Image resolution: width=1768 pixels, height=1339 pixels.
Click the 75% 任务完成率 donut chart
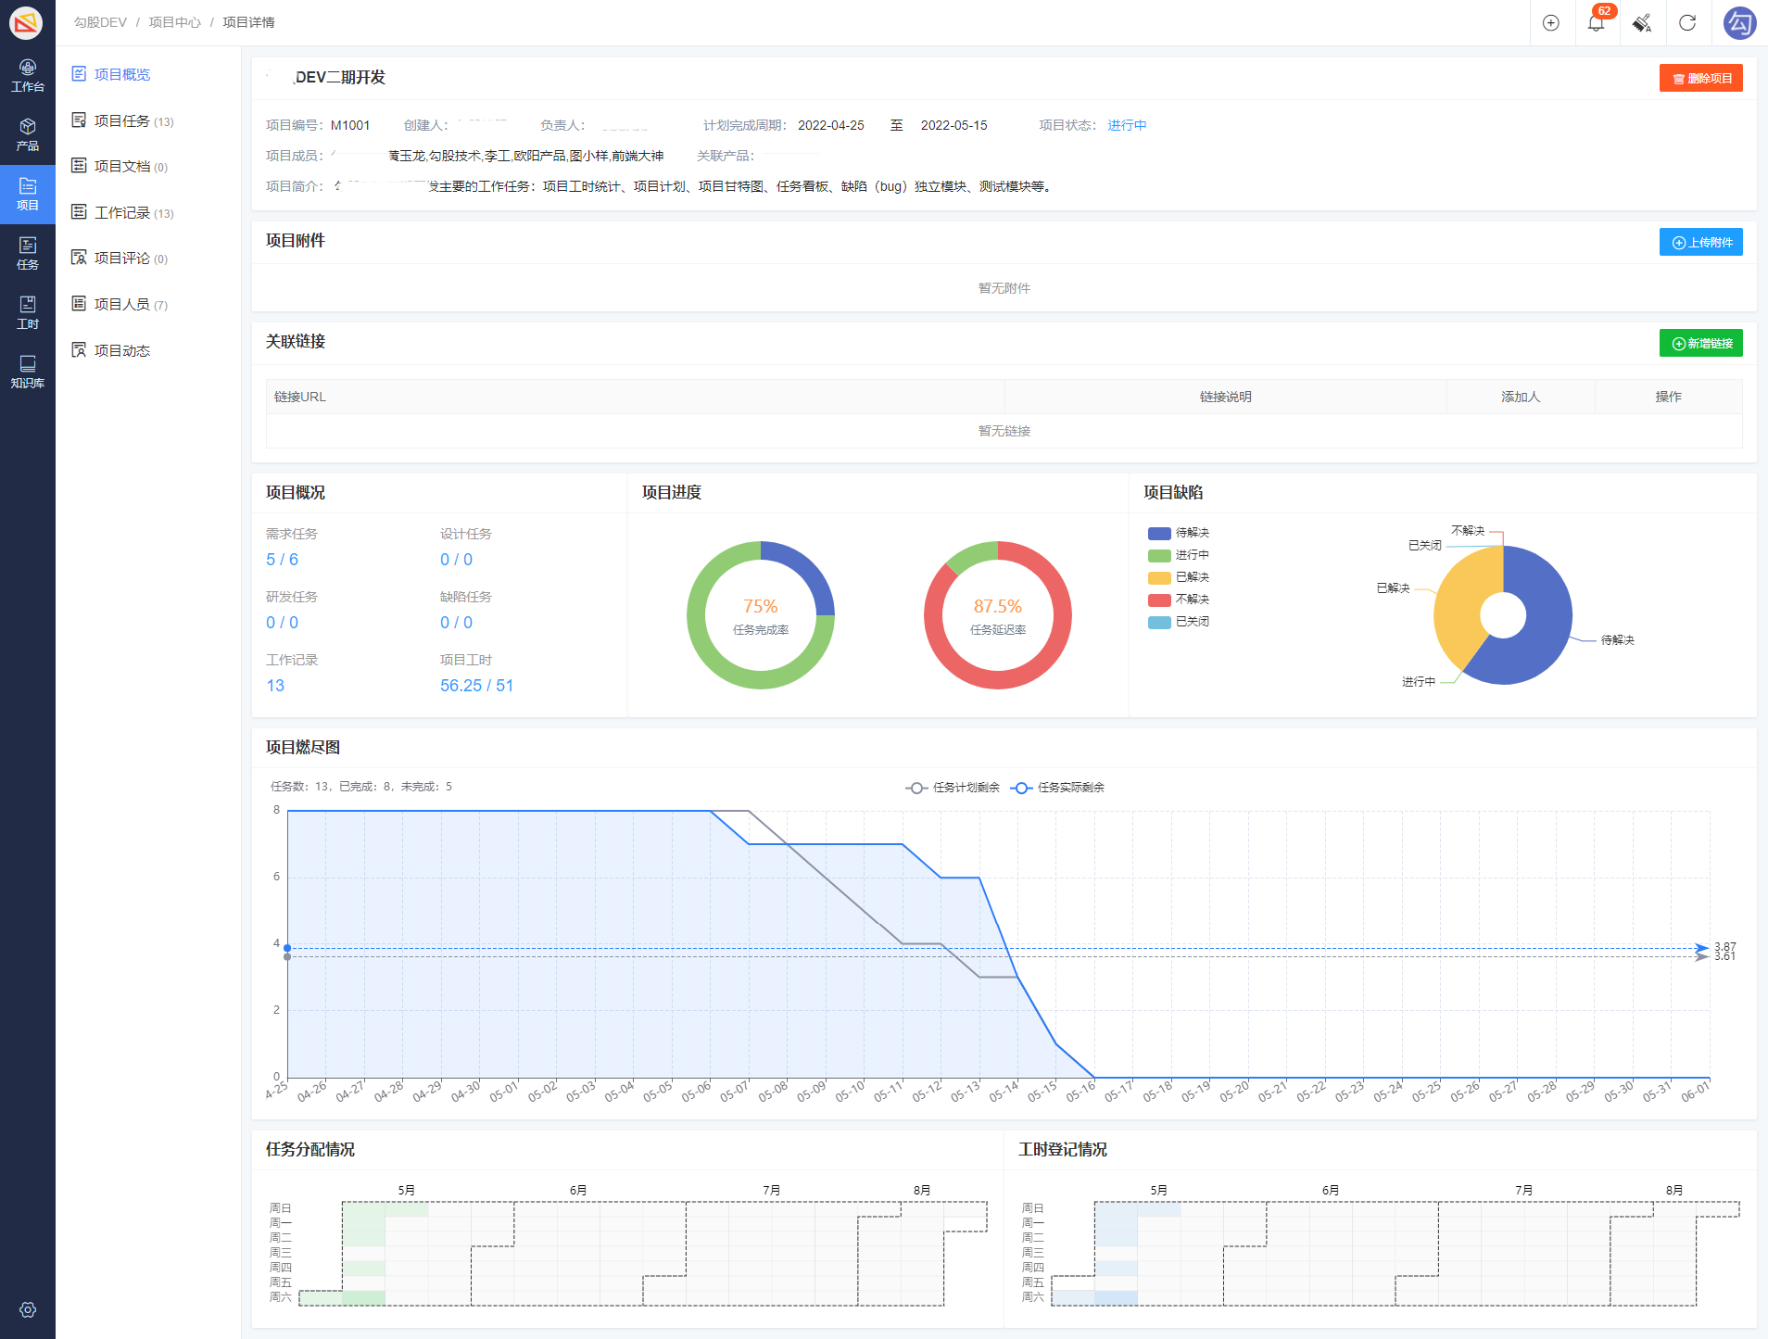[761, 615]
